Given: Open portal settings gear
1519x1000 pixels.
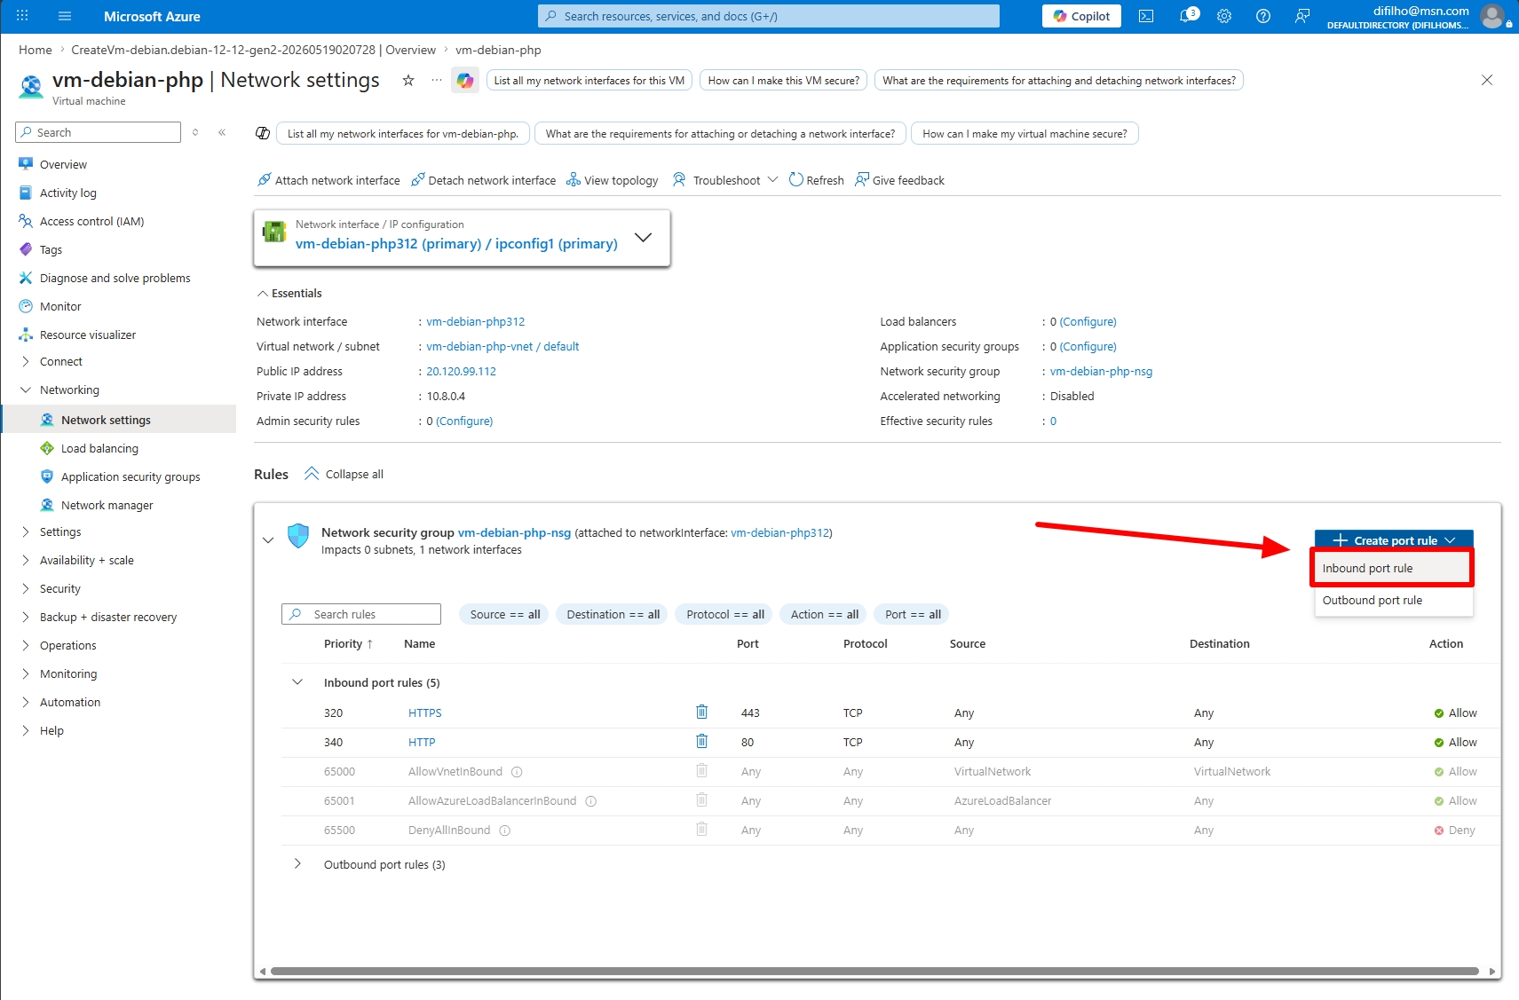Looking at the screenshot, I should pyautogui.click(x=1224, y=16).
